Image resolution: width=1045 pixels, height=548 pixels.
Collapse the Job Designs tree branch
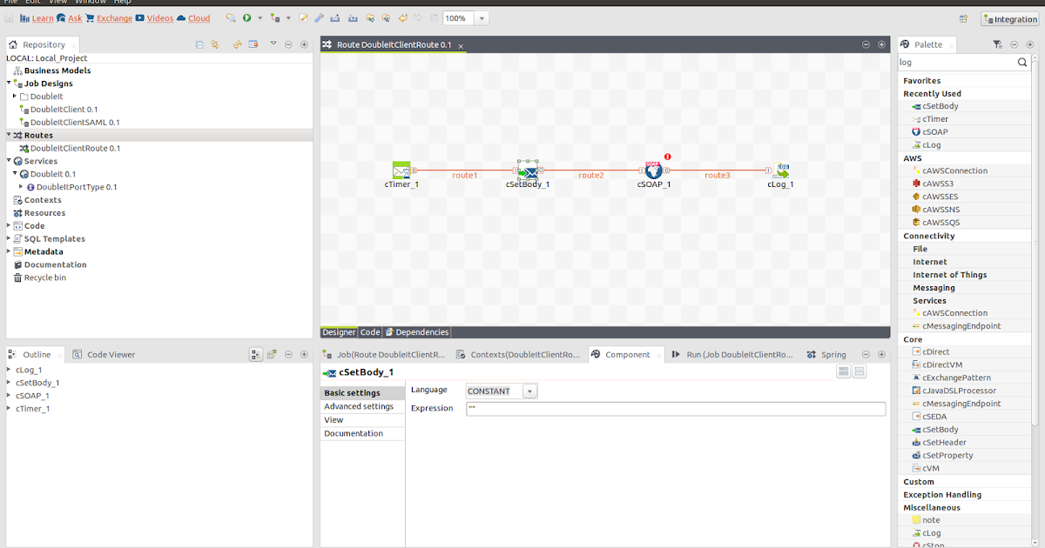click(9, 83)
